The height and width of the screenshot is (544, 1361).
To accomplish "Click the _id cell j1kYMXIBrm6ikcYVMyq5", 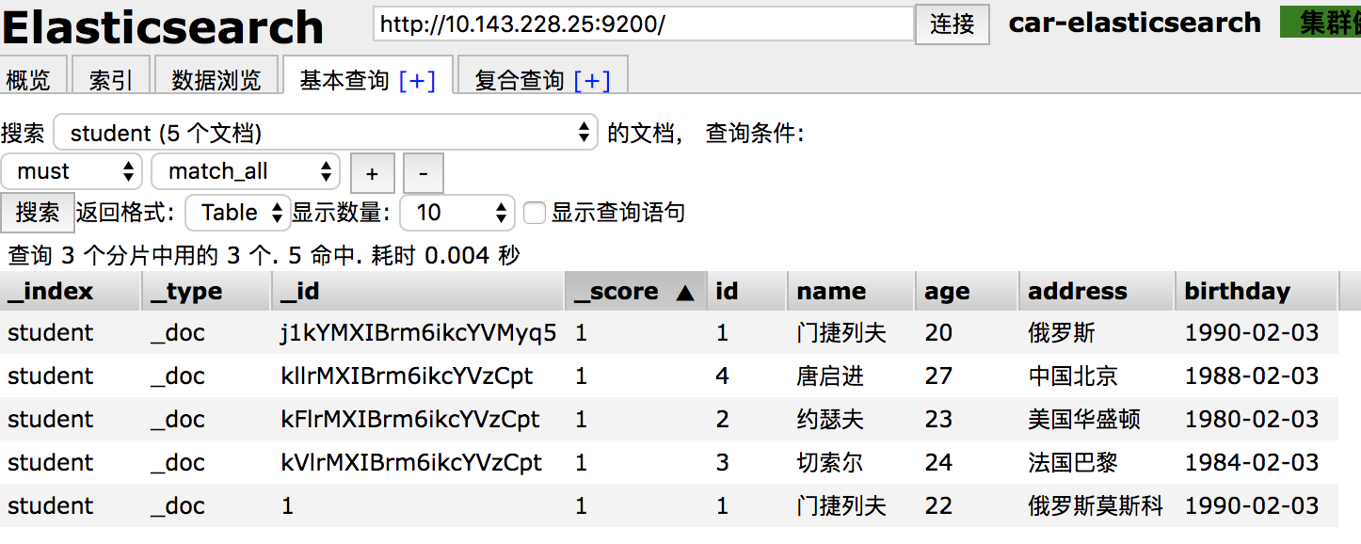I will click(419, 333).
